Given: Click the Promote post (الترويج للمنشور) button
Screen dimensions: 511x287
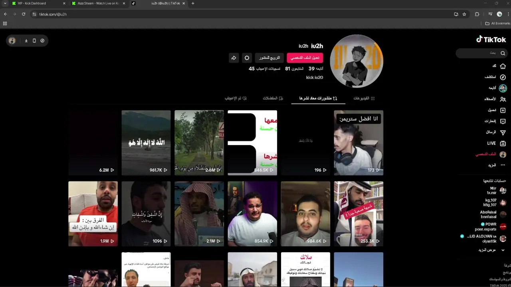Looking at the screenshot, I should click(269, 58).
